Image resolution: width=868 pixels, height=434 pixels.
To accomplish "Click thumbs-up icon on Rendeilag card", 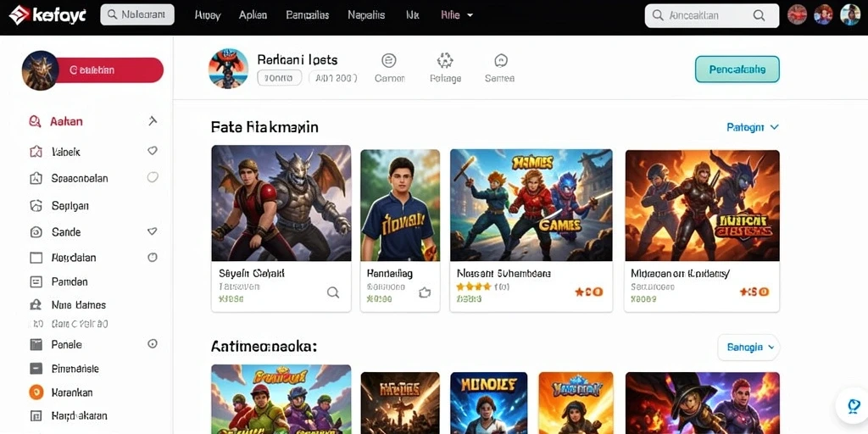I will coord(425,292).
